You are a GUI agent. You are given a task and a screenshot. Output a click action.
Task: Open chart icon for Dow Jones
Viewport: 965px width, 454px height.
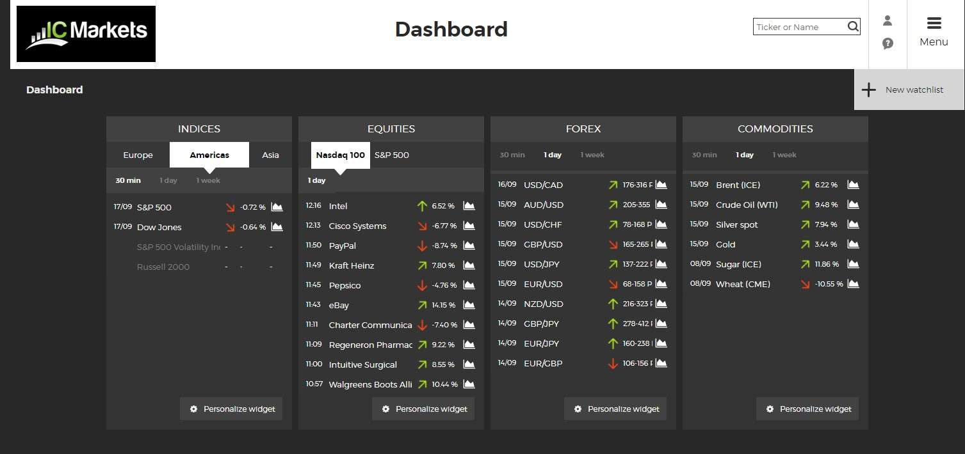pos(277,227)
